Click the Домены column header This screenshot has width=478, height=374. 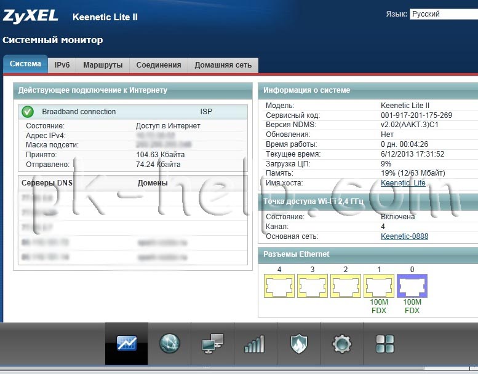pyautogui.click(x=153, y=183)
